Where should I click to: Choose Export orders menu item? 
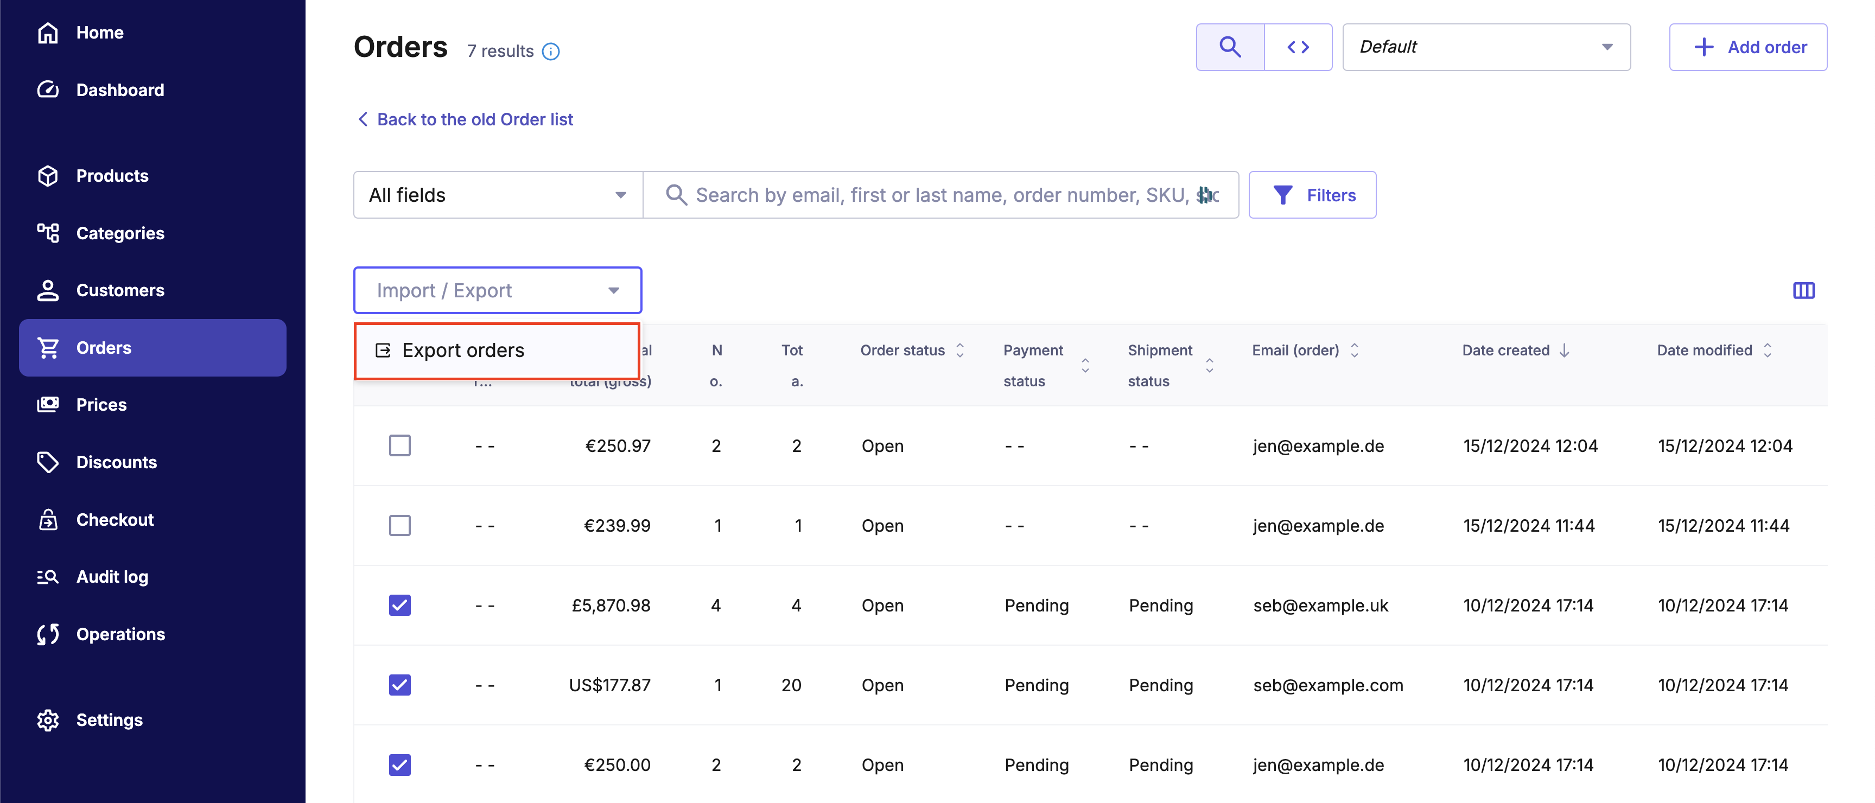pyautogui.click(x=463, y=351)
